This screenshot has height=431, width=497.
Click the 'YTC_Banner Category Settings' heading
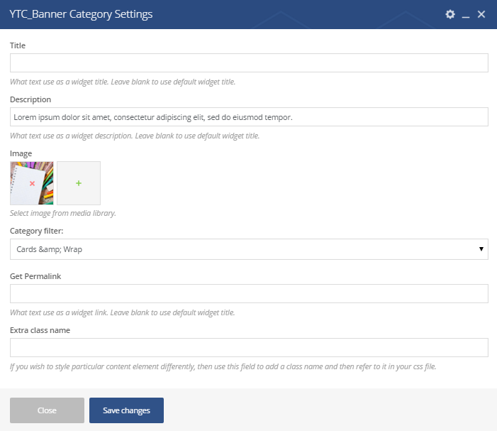click(x=81, y=14)
